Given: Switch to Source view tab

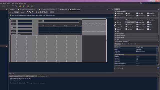Looking at the screenshot, I should (11, 12).
